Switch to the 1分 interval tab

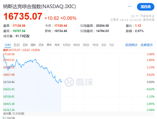pyautogui.click(x=111, y=45)
